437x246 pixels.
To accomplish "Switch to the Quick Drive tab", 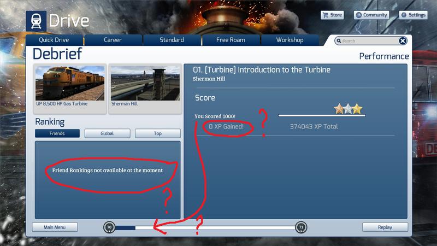I will pyautogui.click(x=54, y=40).
